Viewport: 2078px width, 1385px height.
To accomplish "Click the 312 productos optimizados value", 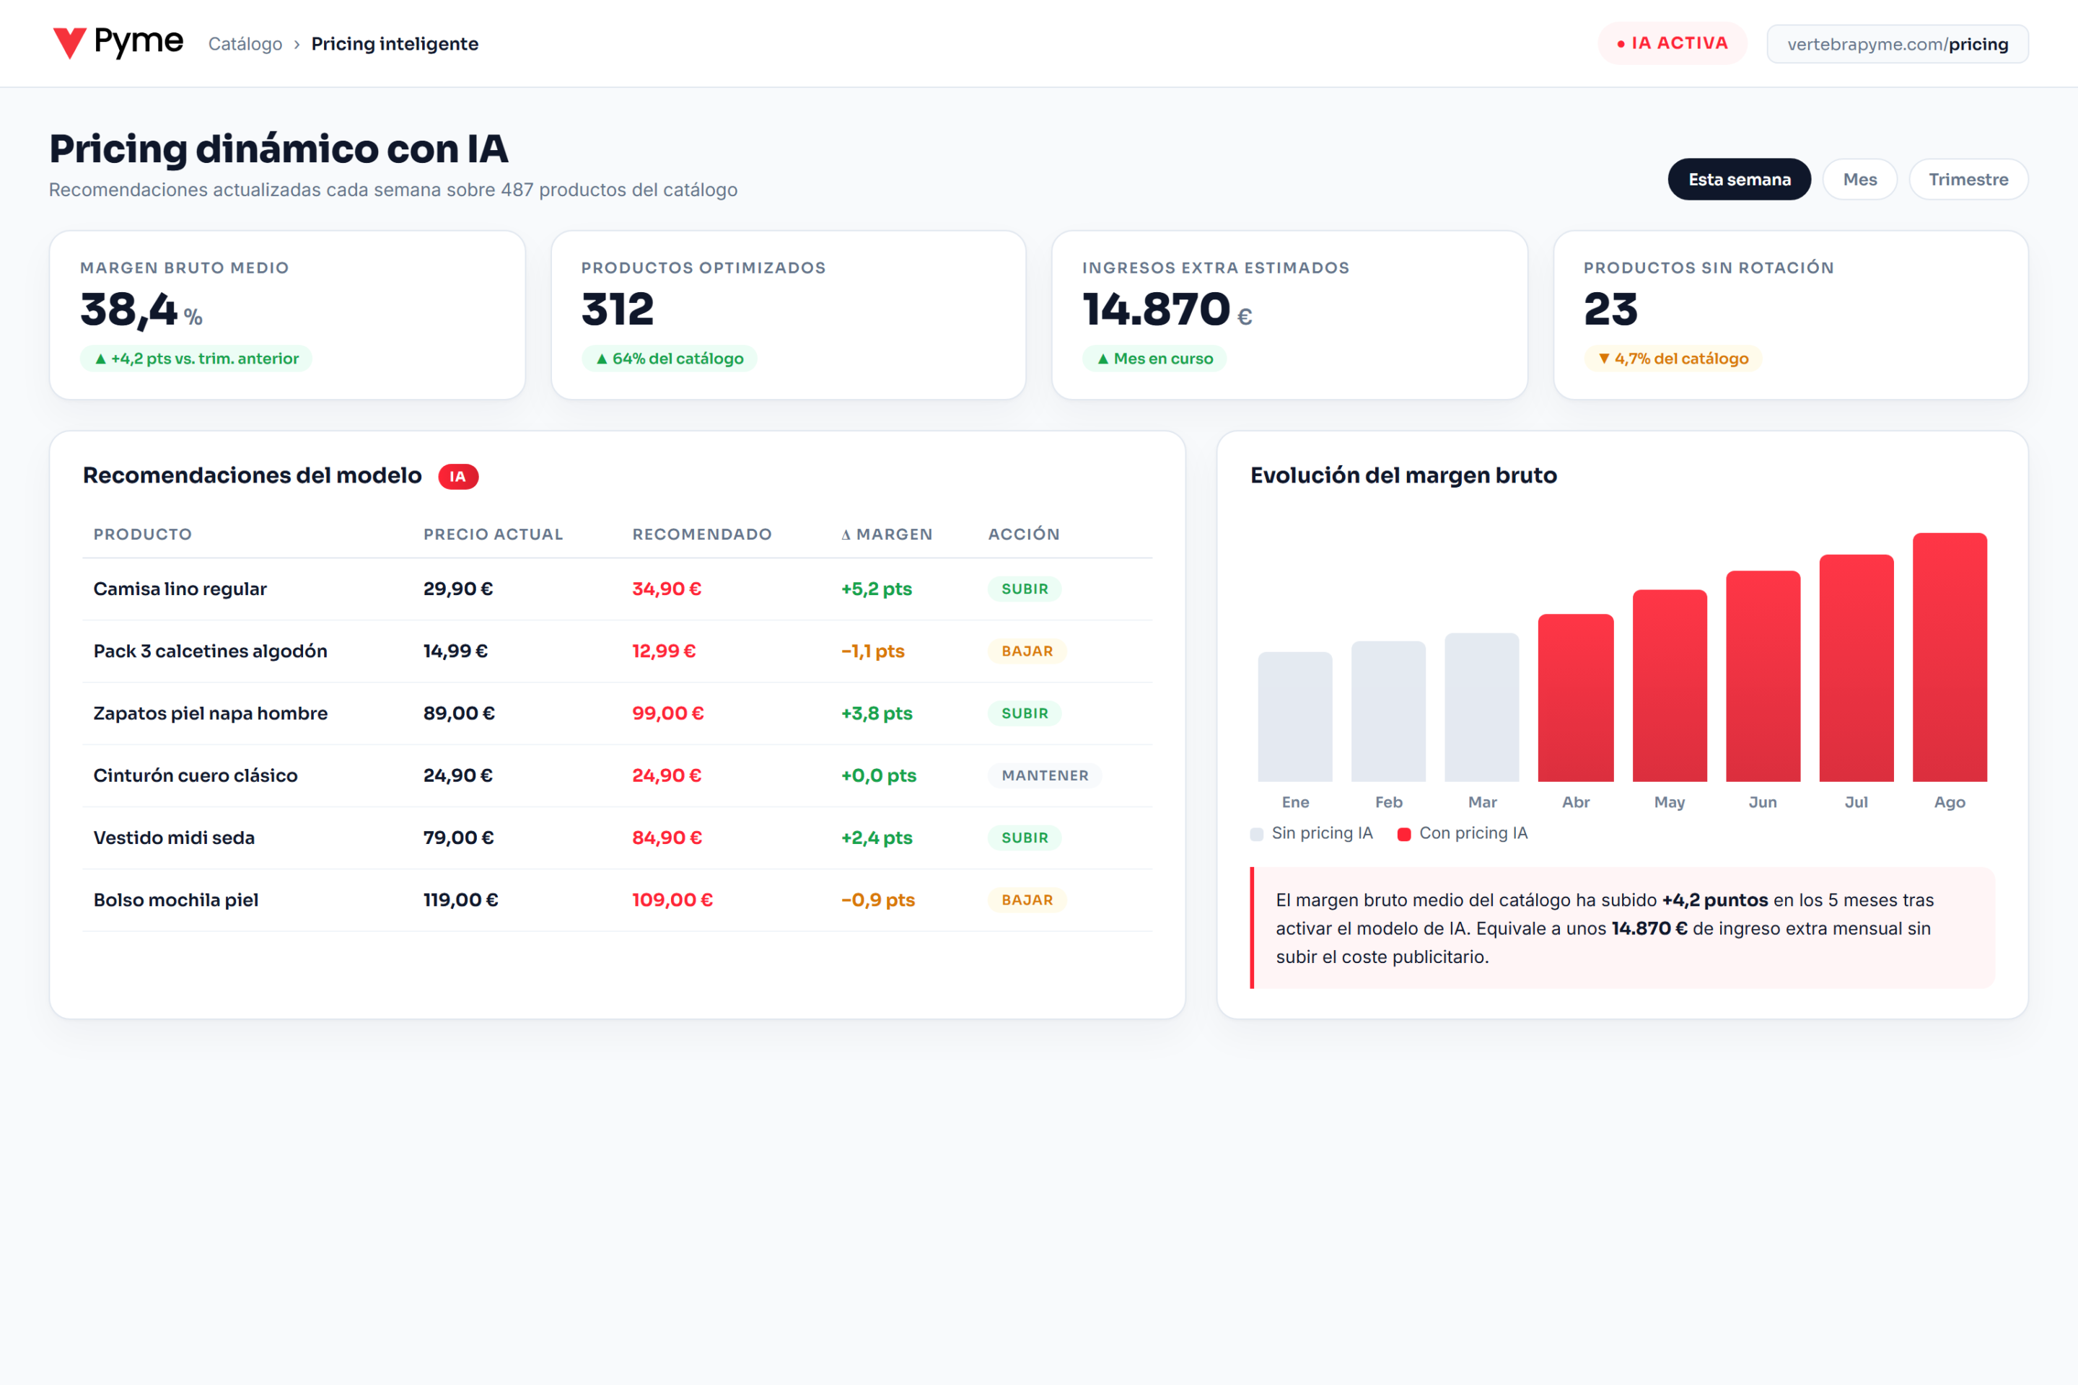I will tap(618, 309).
